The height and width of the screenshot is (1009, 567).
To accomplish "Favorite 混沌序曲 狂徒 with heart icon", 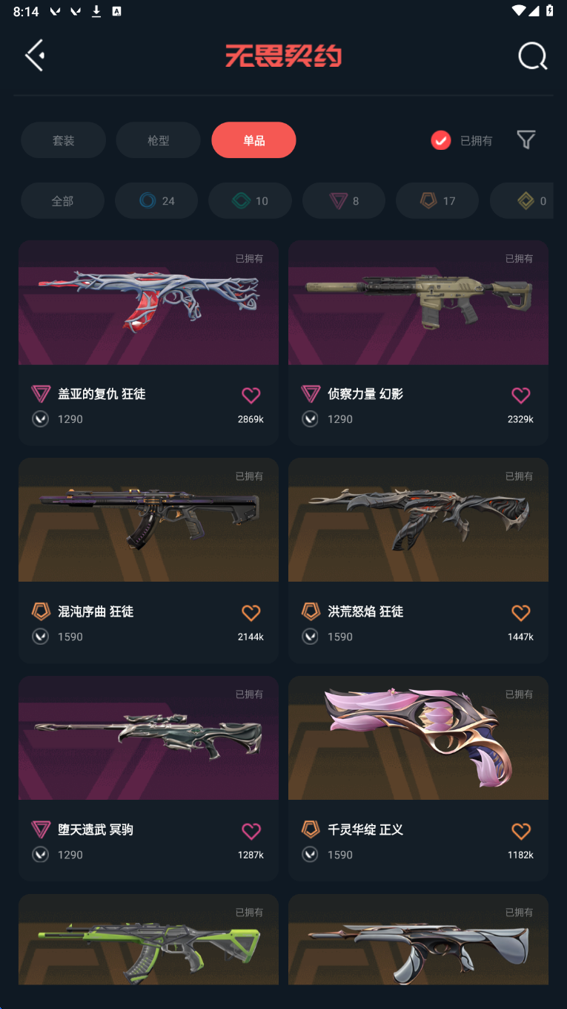I will pos(251,613).
